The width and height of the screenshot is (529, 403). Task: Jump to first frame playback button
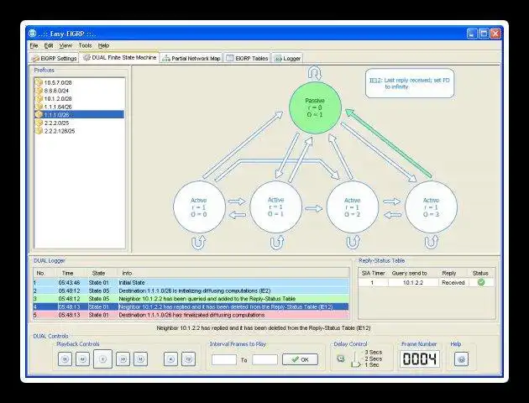click(x=65, y=359)
